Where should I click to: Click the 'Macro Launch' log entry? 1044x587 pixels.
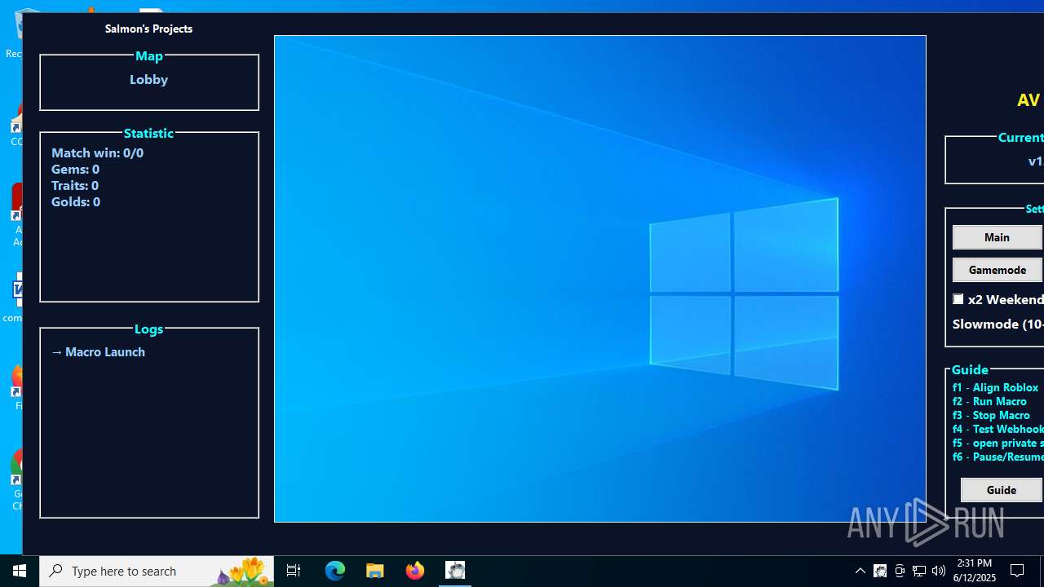point(98,351)
